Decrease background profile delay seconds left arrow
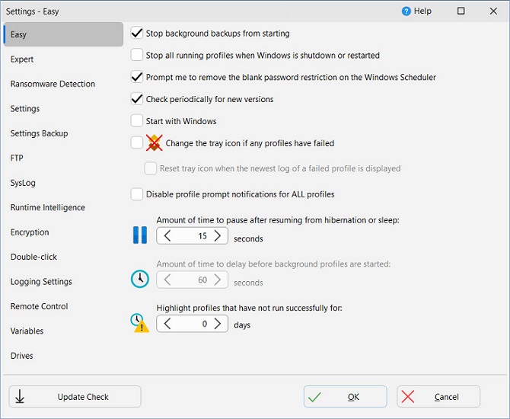The height and width of the screenshot is (419, 510). pos(167,280)
